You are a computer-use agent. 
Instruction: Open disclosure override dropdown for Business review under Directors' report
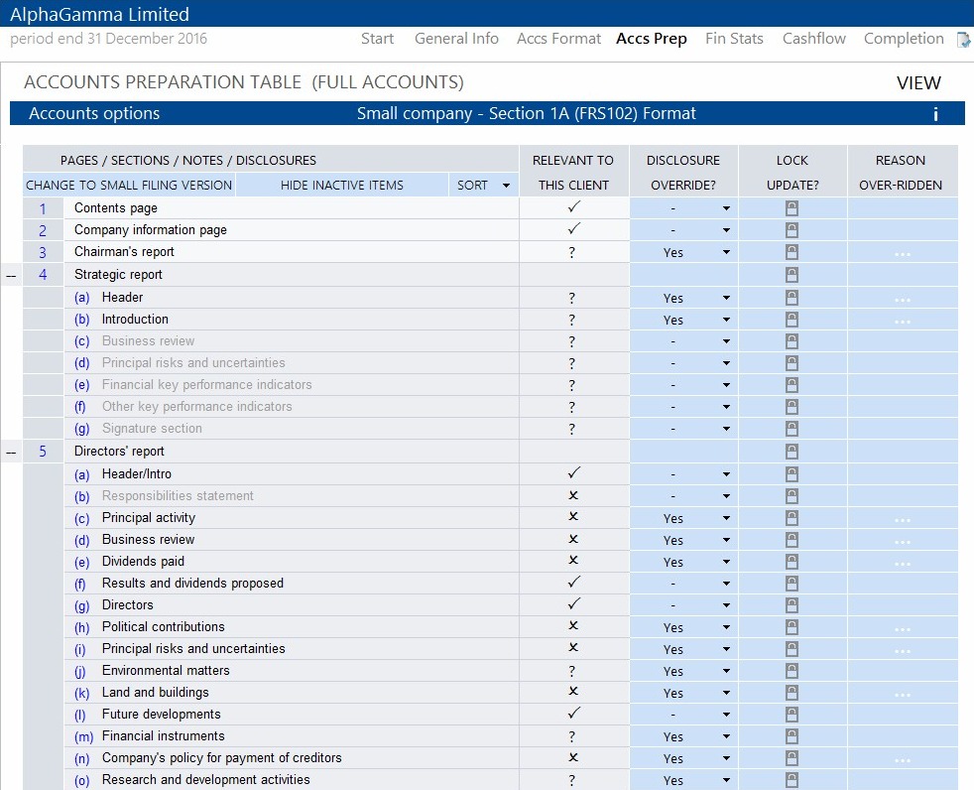[726, 541]
